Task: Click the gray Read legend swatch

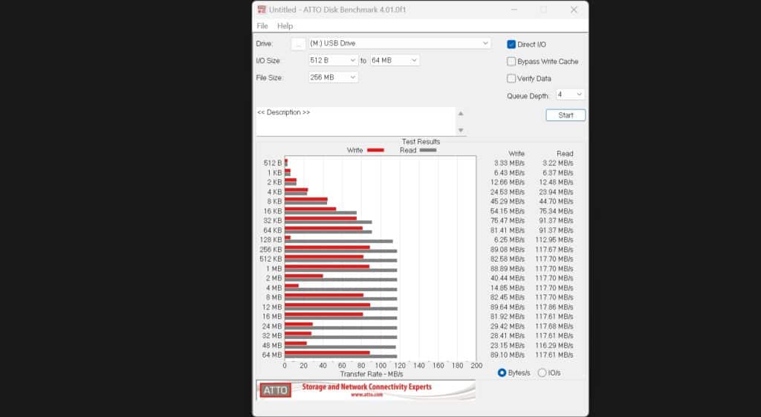Action: [428, 150]
